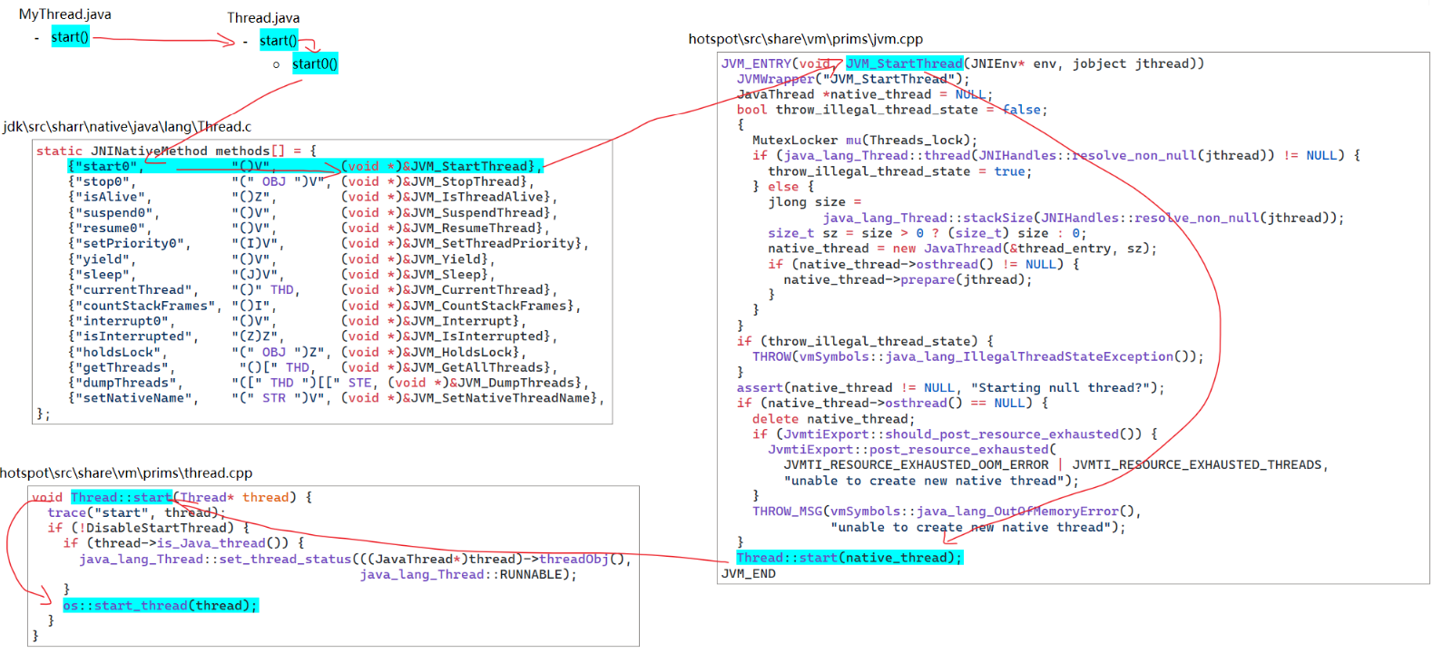Click the highlighted start() under Thread.java
The image size is (1443, 653).
tap(278, 41)
